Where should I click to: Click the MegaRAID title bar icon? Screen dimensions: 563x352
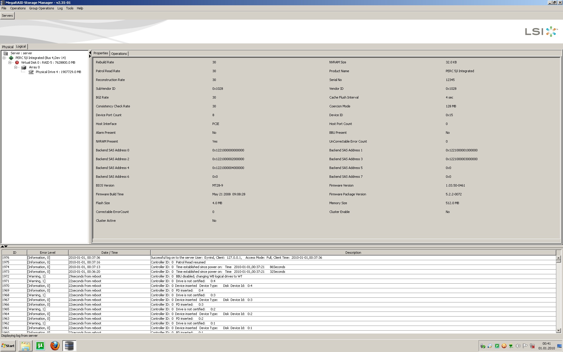pyautogui.click(x=3, y=3)
